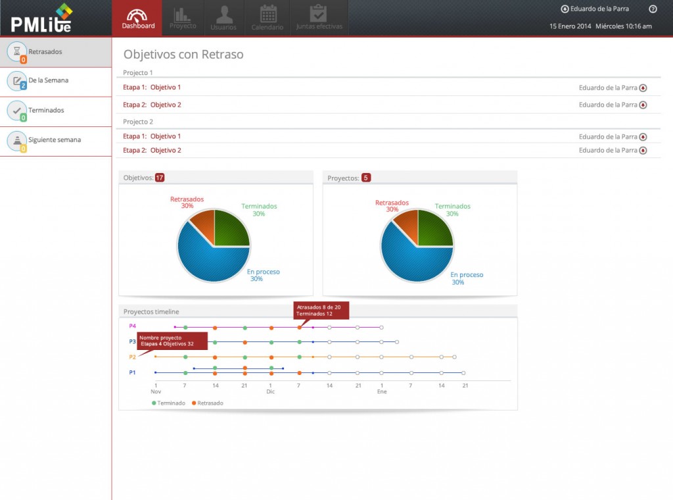
Task: Click last open marker on P1 line
Action: tap(463, 373)
